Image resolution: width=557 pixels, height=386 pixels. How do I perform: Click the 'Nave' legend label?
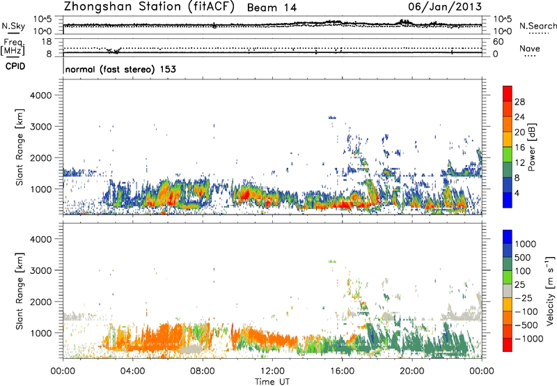[529, 48]
